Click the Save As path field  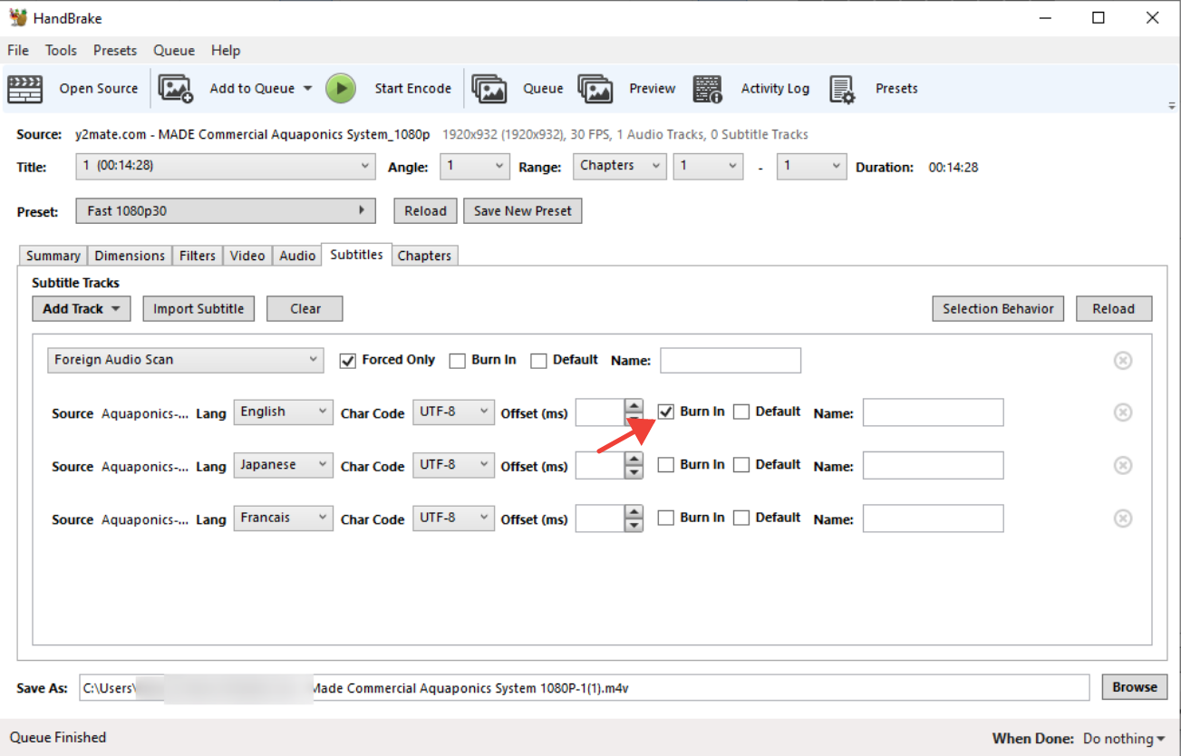pos(585,688)
